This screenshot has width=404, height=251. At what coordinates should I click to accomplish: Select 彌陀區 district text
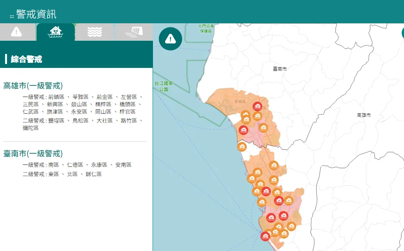coord(31,128)
